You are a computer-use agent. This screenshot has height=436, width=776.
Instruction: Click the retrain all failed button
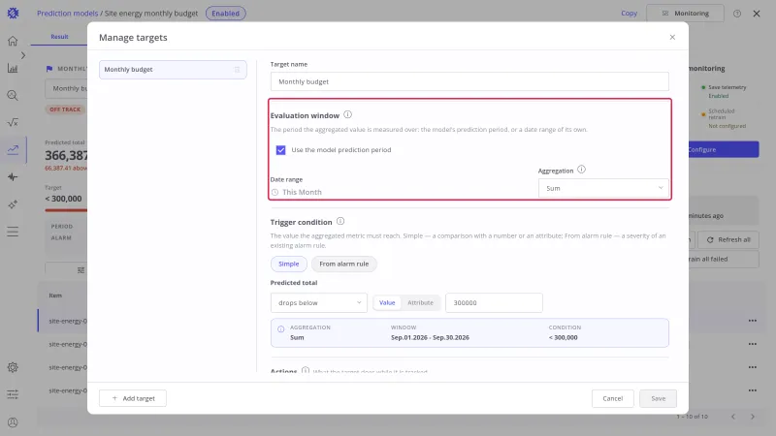(x=724, y=259)
